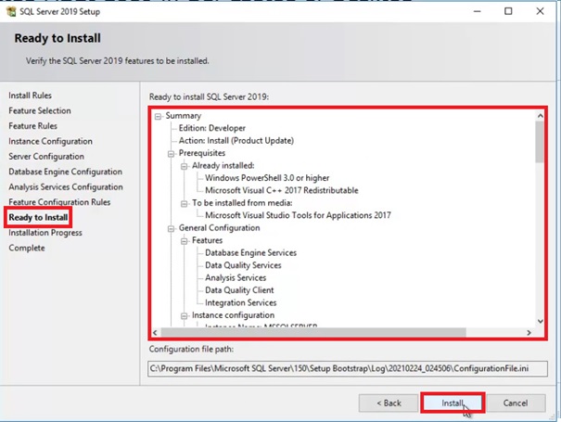Select the Edition: Developer row

(212, 128)
